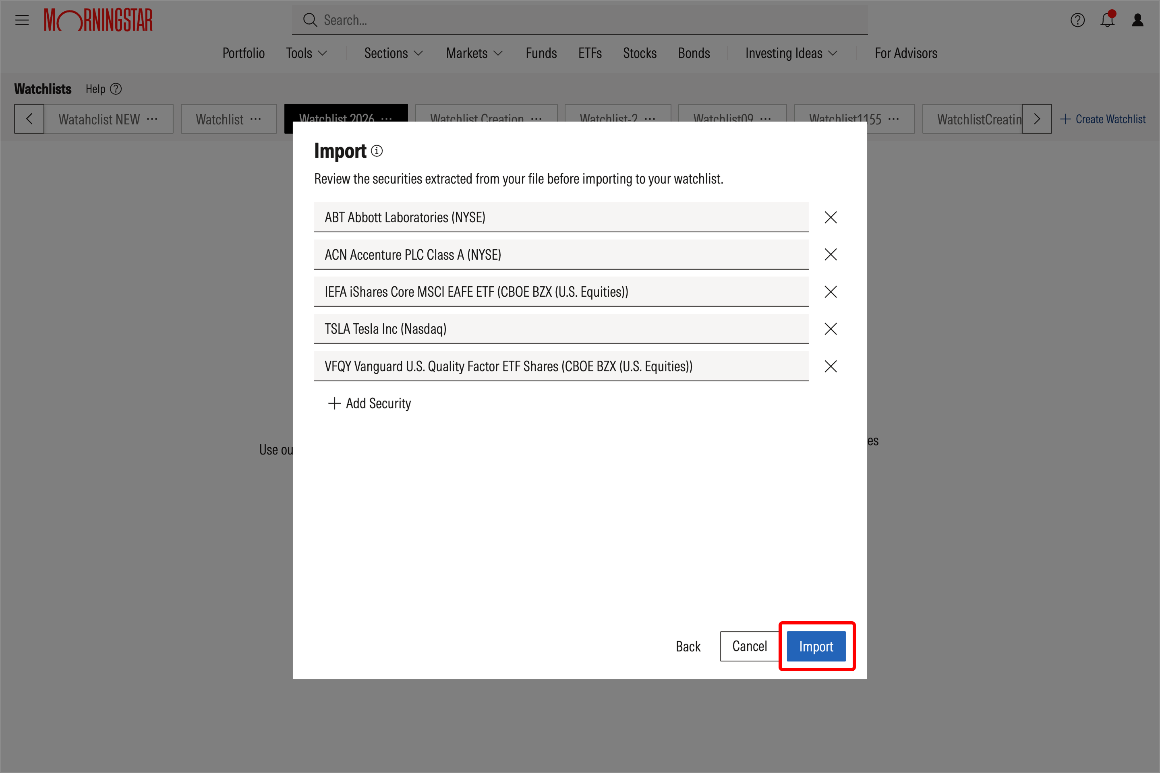Remove IEFA iShares Core MSCI EAFE ETF

point(831,292)
